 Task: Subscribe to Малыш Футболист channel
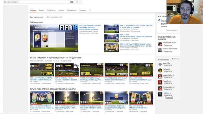pos(168,51)
